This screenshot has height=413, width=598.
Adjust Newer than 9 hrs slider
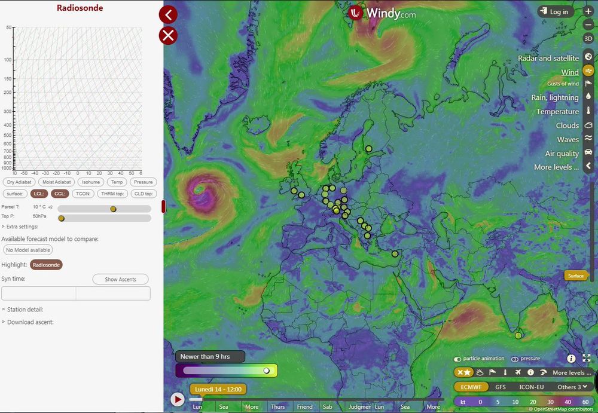(x=267, y=371)
